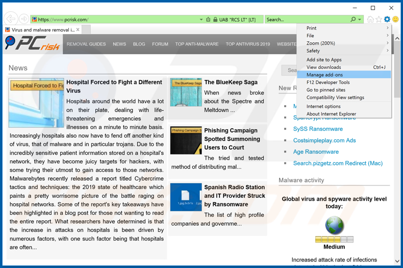Click the browser Forward arrow button
Image resolution: width=403 pixels, height=268 pixels.
click(24, 19)
